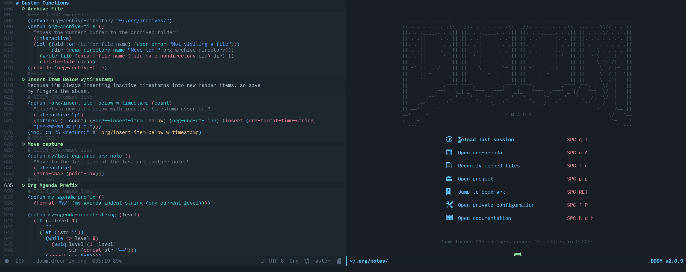Viewport: 686px width, 272px height.
Task: Click the my-agenda-prefix defun name
Action: pyautogui.click(x=72, y=197)
